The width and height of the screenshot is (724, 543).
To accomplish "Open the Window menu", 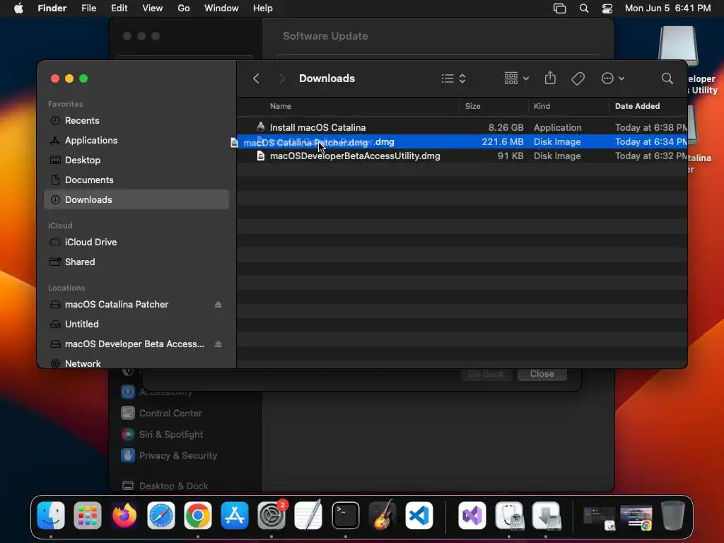I will [x=221, y=8].
